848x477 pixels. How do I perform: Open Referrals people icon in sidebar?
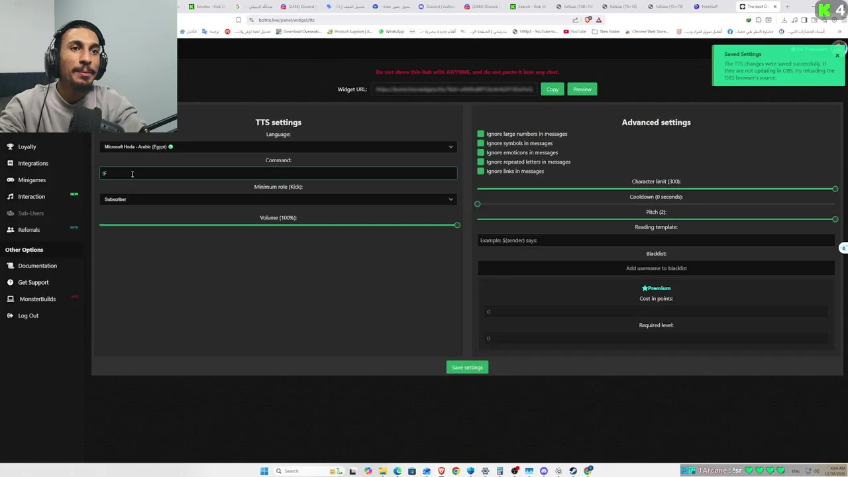click(x=11, y=229)
